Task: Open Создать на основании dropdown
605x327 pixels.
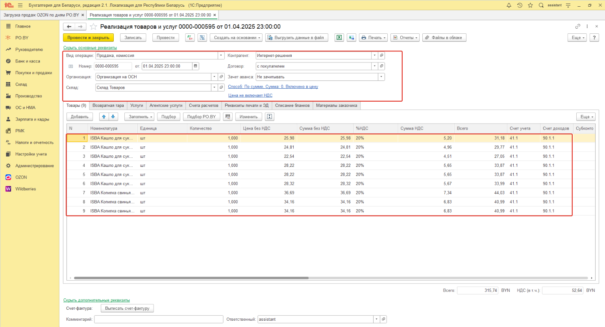Action: point(236,38)
